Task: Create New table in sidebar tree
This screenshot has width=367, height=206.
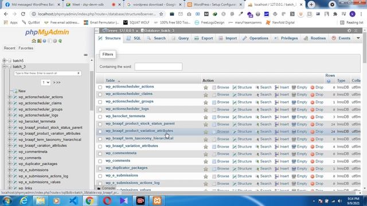Action: pos(22,91)
